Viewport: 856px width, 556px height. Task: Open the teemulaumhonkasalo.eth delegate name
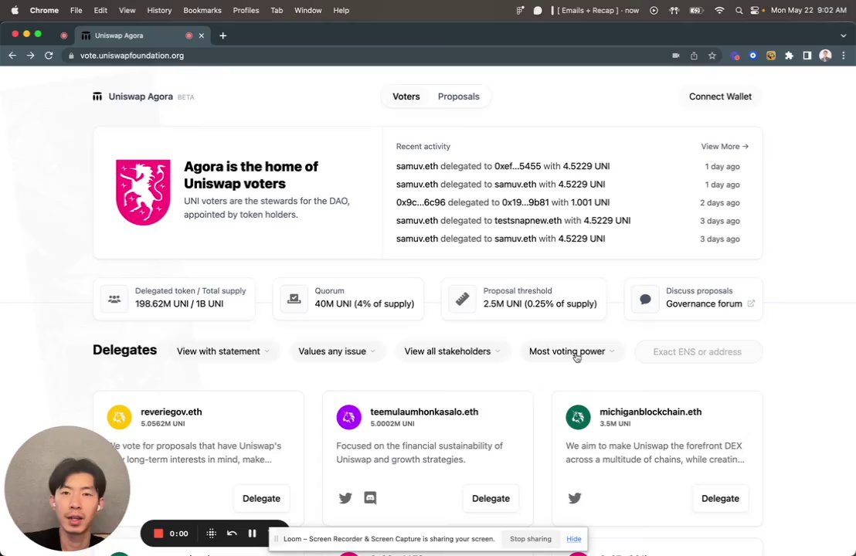pyautogui.click(x=424, y=412)
